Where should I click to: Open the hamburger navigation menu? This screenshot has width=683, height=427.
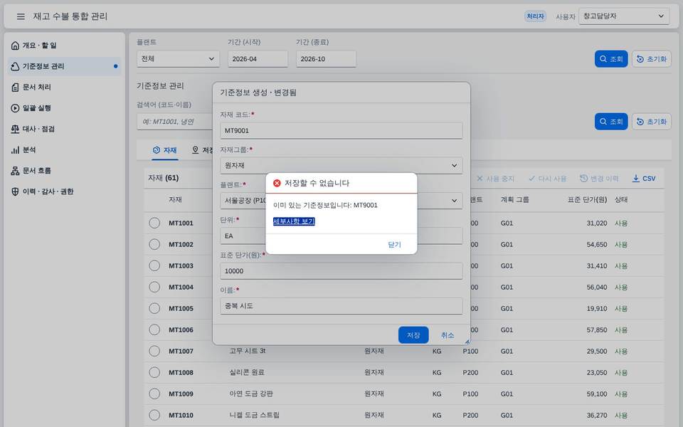coord(21,16)
